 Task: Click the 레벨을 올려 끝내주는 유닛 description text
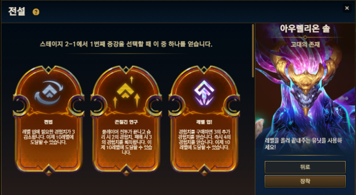click(304, 144)
